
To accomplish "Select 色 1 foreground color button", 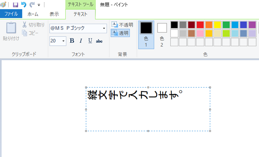I will (146, 35).
